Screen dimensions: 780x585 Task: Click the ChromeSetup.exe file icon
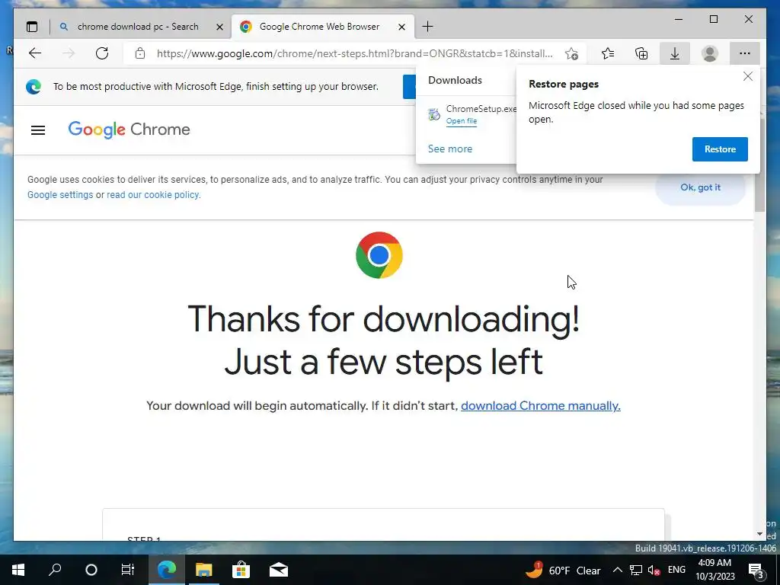[x=434, y=114]
